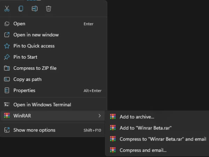Click the icon beside Show more options

pyautogui.click(x=7, y=130)
